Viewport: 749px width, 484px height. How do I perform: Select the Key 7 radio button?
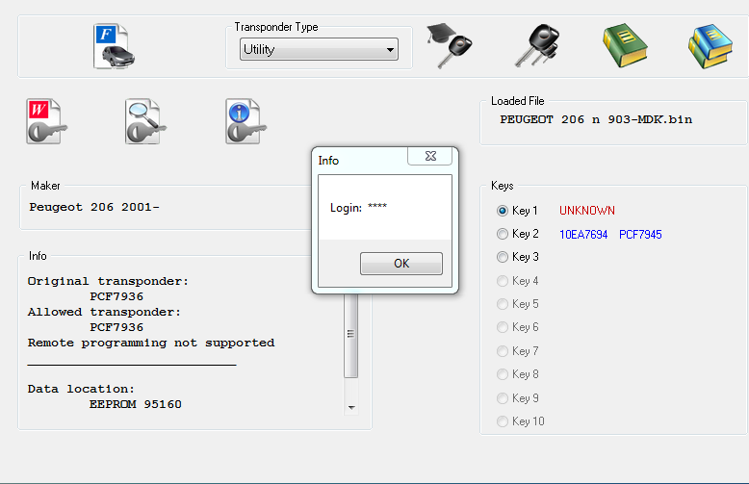[x=502, y=351]
